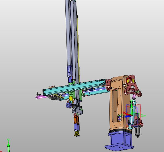Select the orange robot column body
Viewport: 164px width, 152px height.
click(120, 103)
